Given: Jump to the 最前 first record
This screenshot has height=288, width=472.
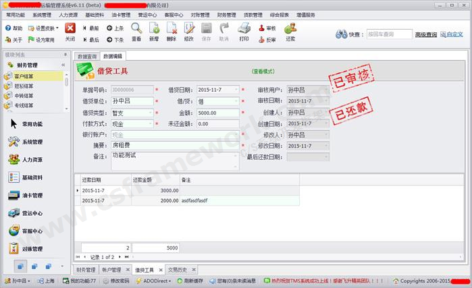Looking at the screenshot, I should point(89,28).
